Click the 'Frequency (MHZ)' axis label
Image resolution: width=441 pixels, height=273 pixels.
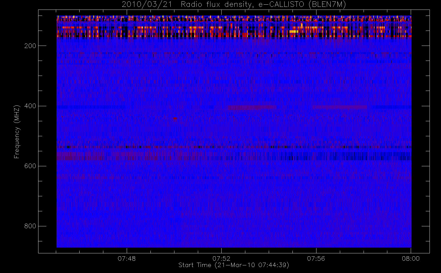pos(17,132)
